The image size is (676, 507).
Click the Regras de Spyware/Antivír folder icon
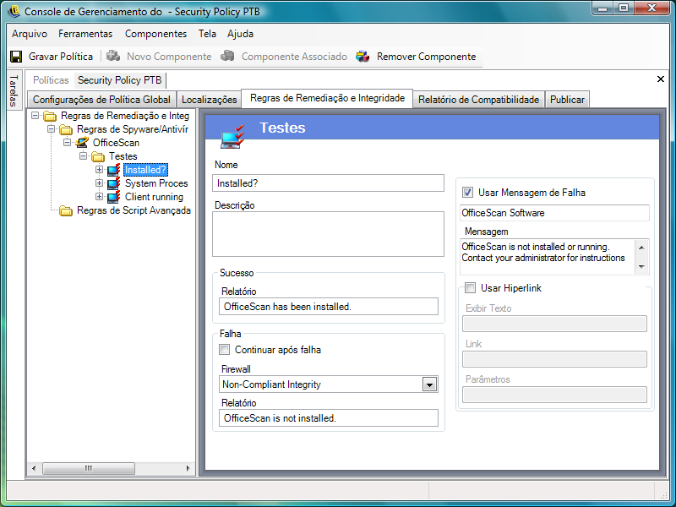[x=66, y=129]
